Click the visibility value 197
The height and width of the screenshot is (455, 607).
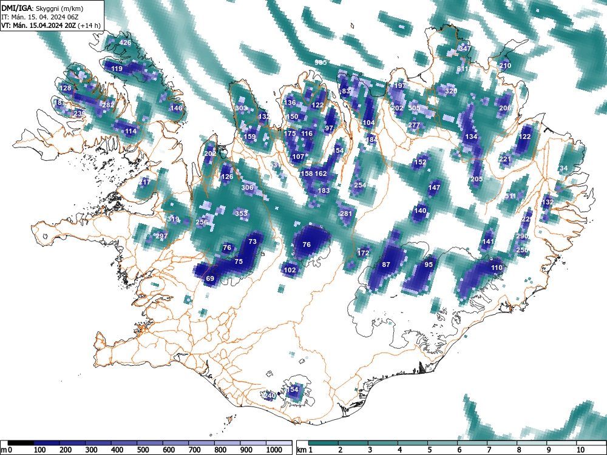400,86
